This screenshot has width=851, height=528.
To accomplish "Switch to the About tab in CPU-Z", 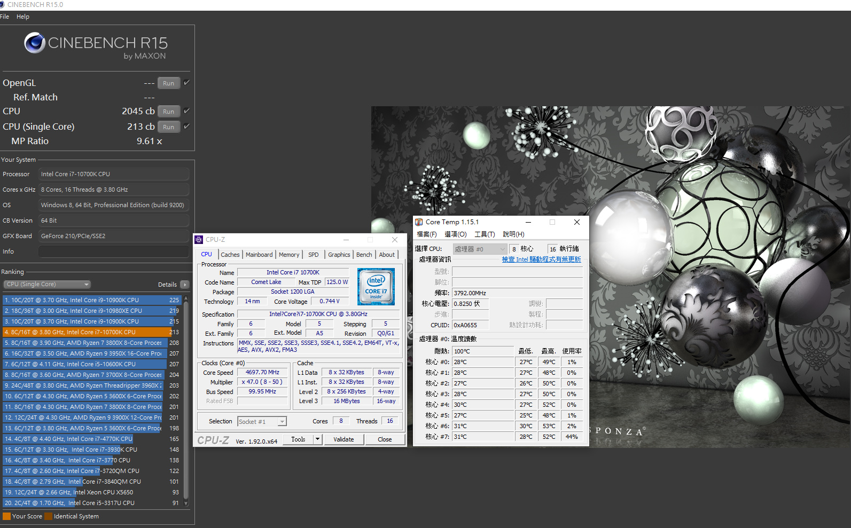I will click(x=387, y=255).
